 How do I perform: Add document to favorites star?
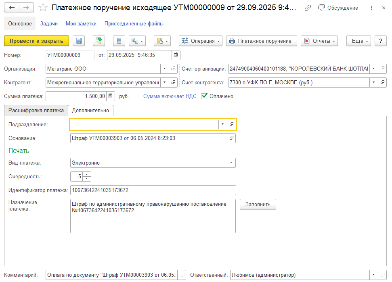(x=43, y=8)
